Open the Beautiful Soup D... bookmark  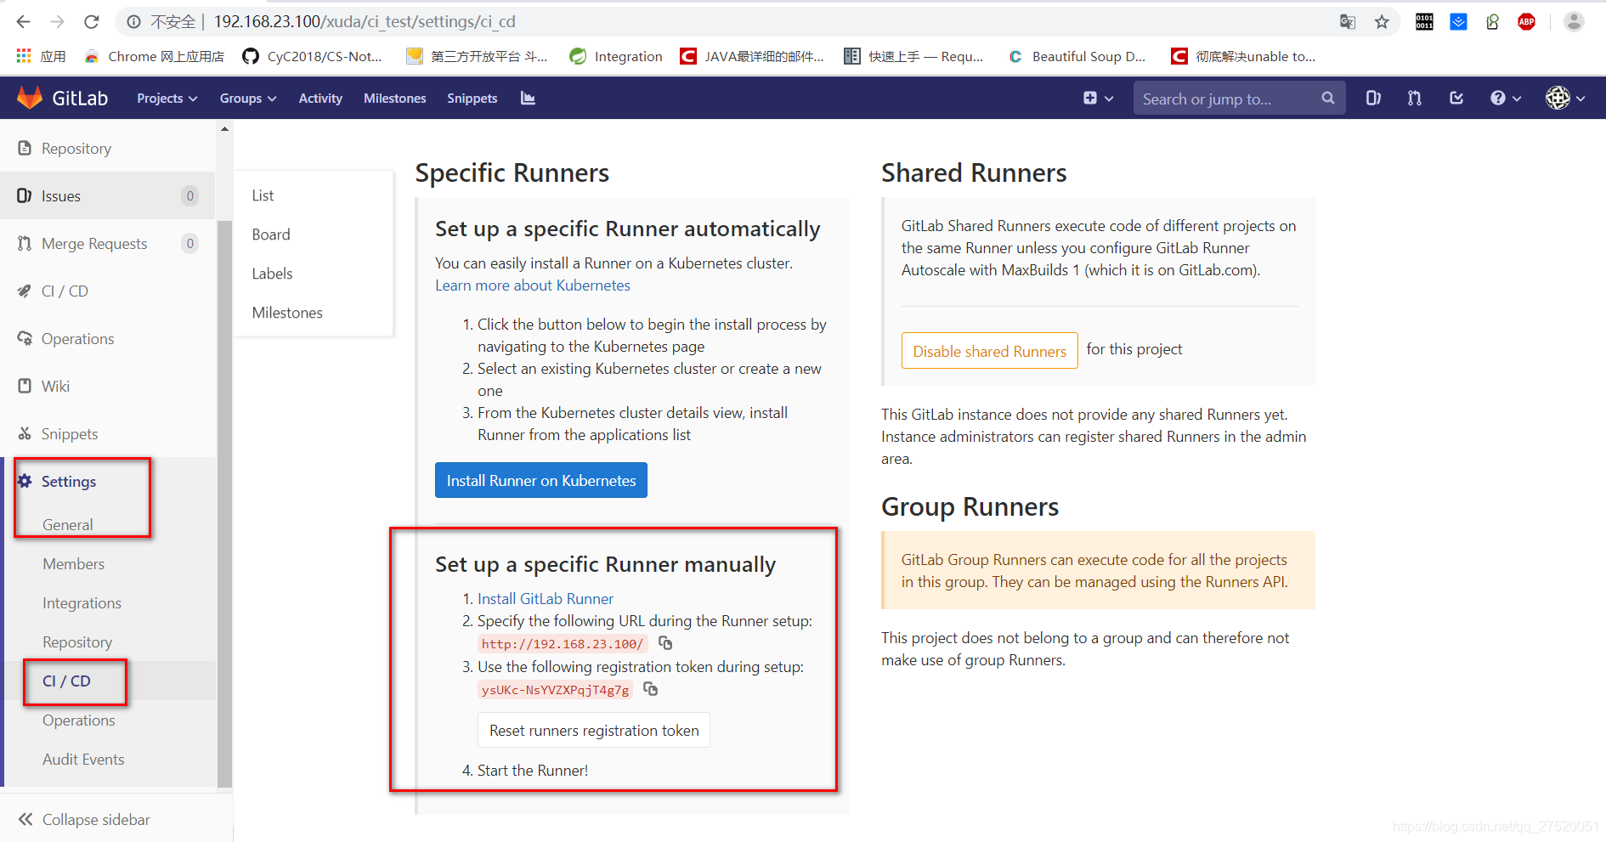tap(1077, 56)
